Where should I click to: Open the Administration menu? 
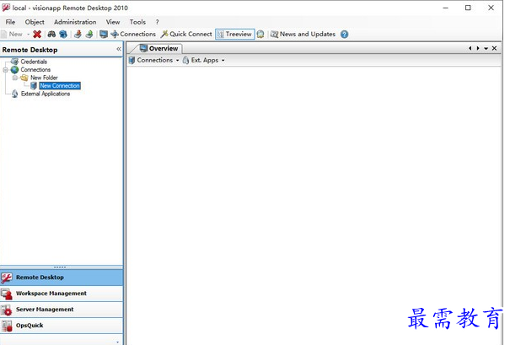[x=75, y=22]
